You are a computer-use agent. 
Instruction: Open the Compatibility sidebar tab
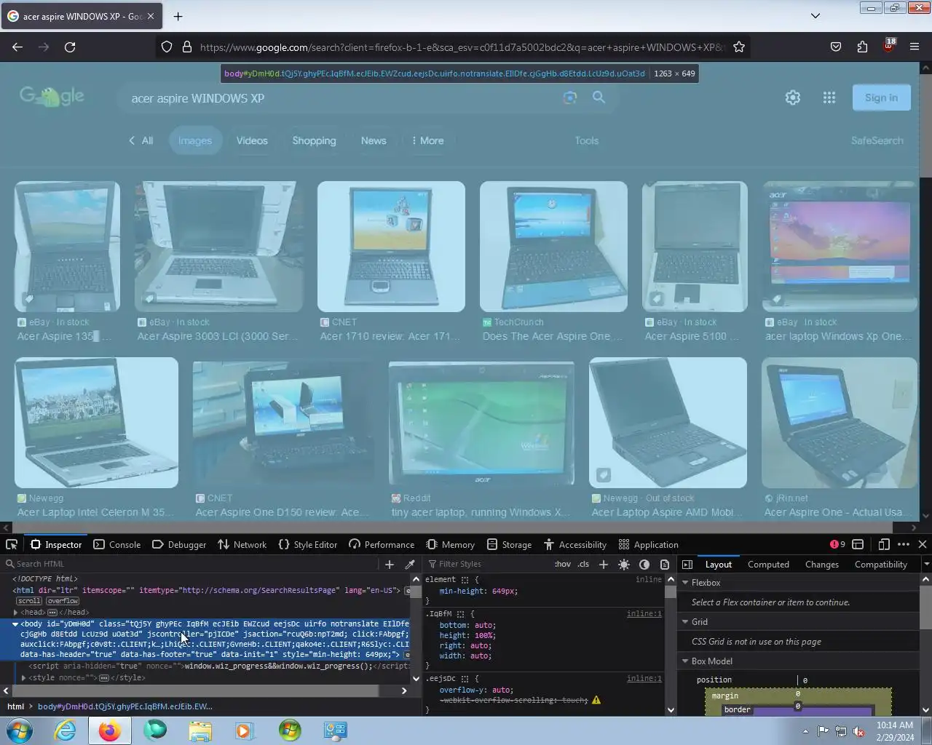click(881, 564)
